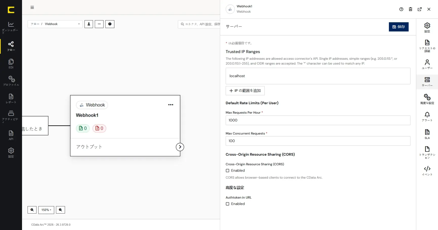The height and width of the screenshot is (230, 438).
Task: Enable the Authtoken in URL checkbox
Action: pyautogui.click(x=227, y=204)
